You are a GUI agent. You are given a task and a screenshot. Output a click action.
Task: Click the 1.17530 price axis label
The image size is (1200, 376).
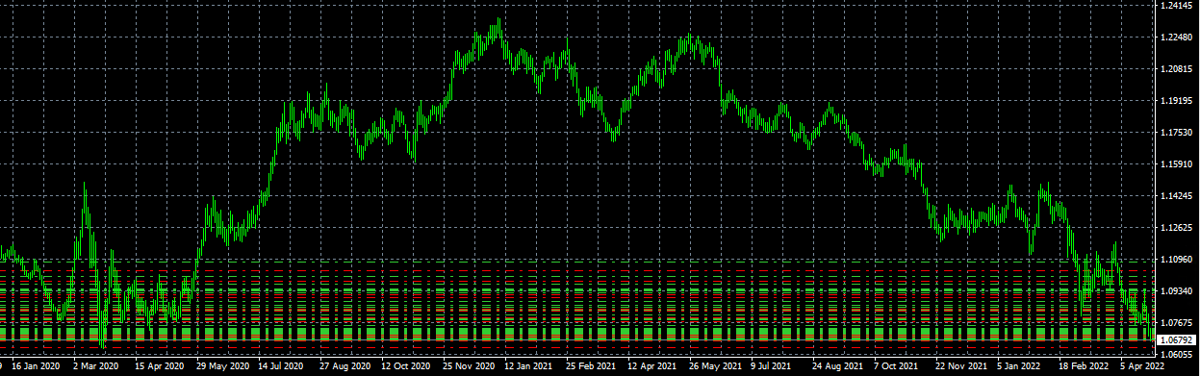tap(1177, 133)
